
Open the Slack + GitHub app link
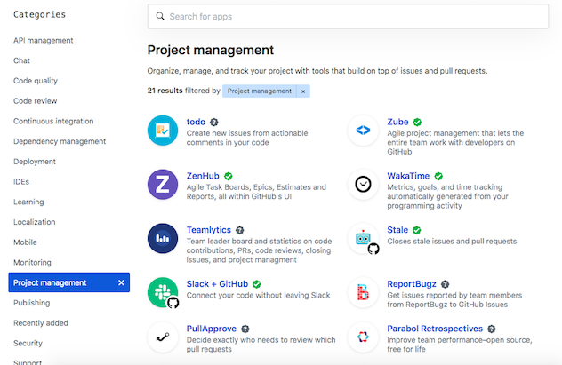[217, 284]
